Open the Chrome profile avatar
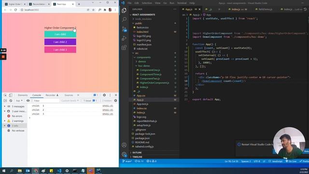 pos(110,10)
